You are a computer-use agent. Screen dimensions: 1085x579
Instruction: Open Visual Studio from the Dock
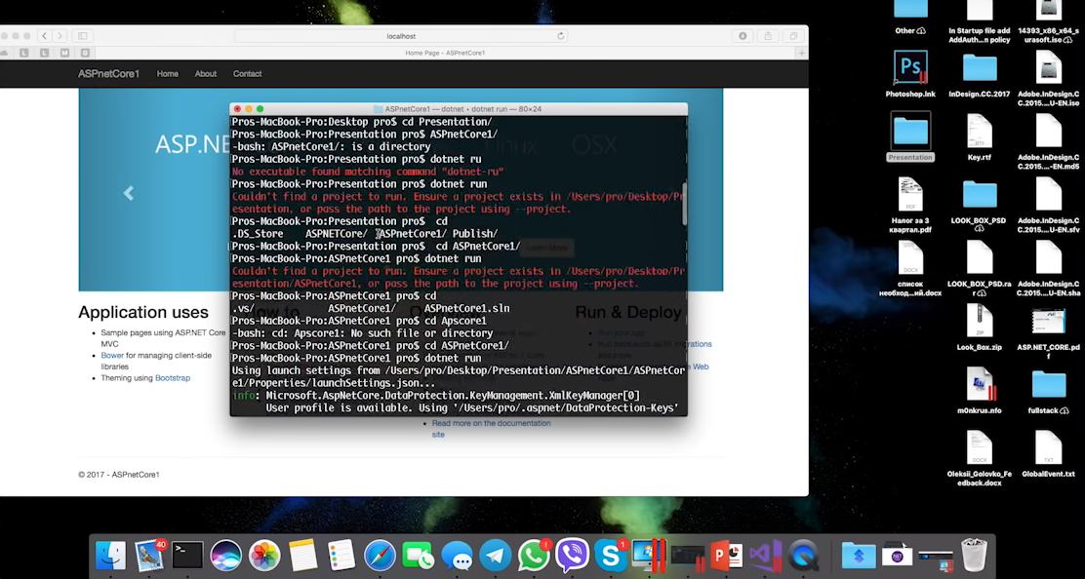click(x=765, y=555)
